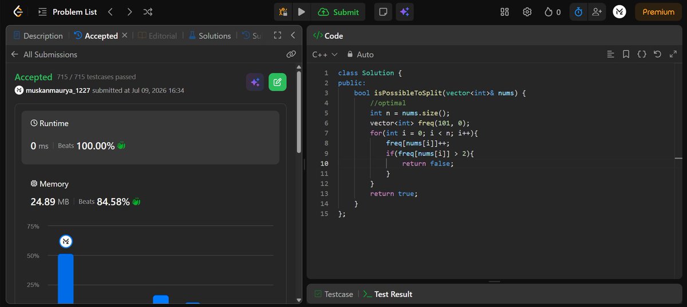Toggle the timer stopwatch button
Viewport: 687px width, 307px height.
coord(578,12)
